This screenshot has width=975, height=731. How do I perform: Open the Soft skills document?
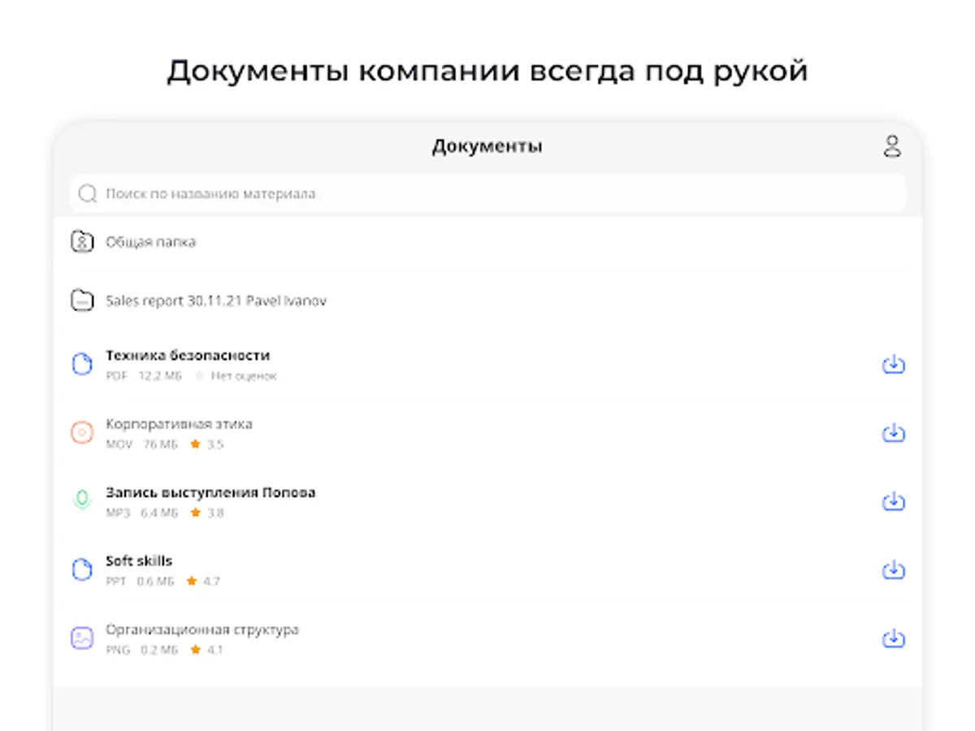point(138,560)
